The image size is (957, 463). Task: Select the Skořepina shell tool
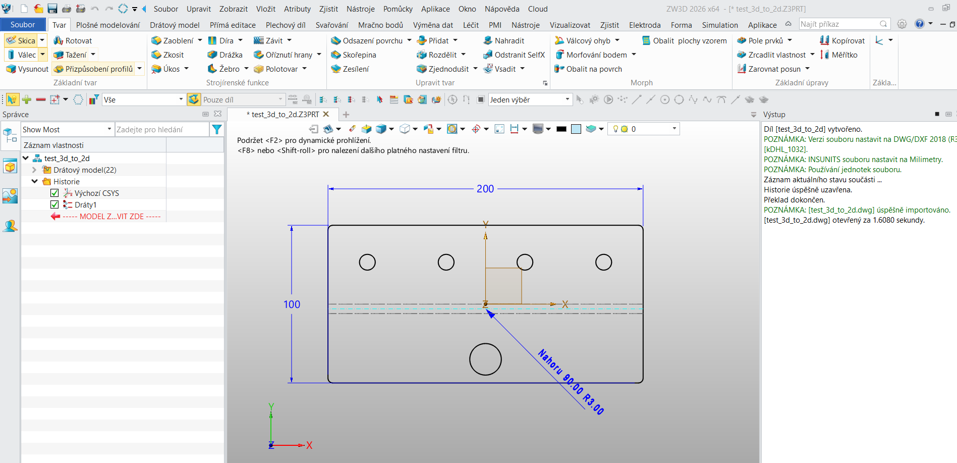(x=354, y=55)
